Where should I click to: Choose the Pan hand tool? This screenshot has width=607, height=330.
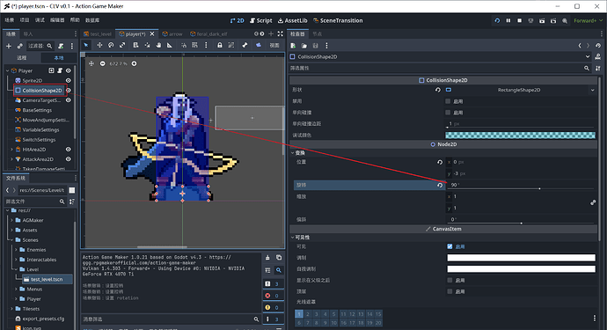[x=158, y=45]
